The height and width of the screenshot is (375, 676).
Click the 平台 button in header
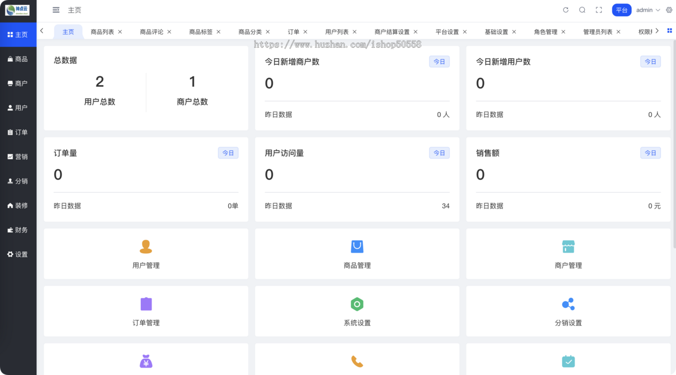click(x=621, y=10)
